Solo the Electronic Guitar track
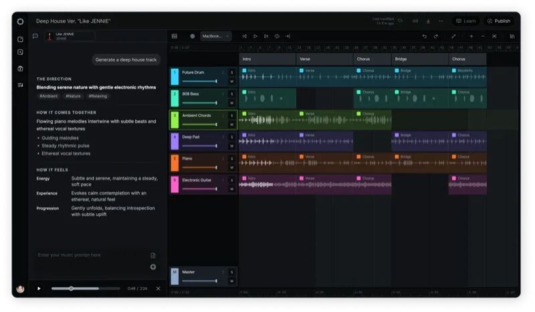The height and width of the screenshot is (312, 535). [231, 180]
